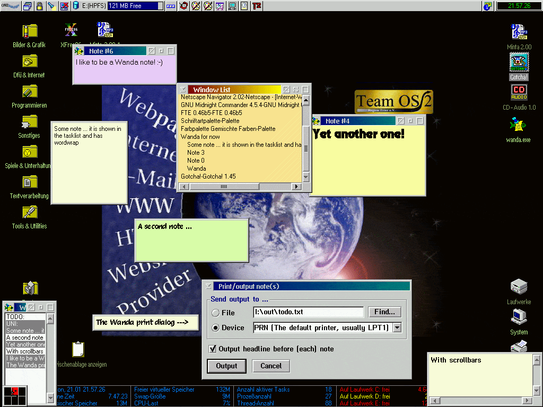Open the Textverarbeitung folder
Image resolution: width=543 pixels, height=407 pixels.
(30, 182)
